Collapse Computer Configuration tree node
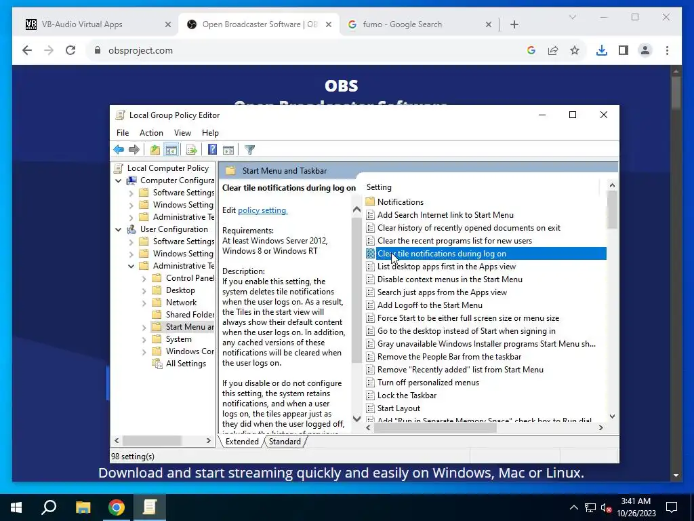 118,180
